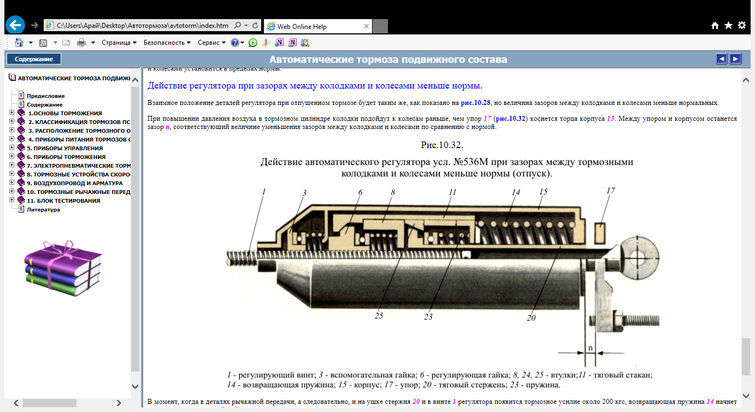755x412 pixels.
Task: Close the Web Online Help tab
Action: click(x=365, y=26)
